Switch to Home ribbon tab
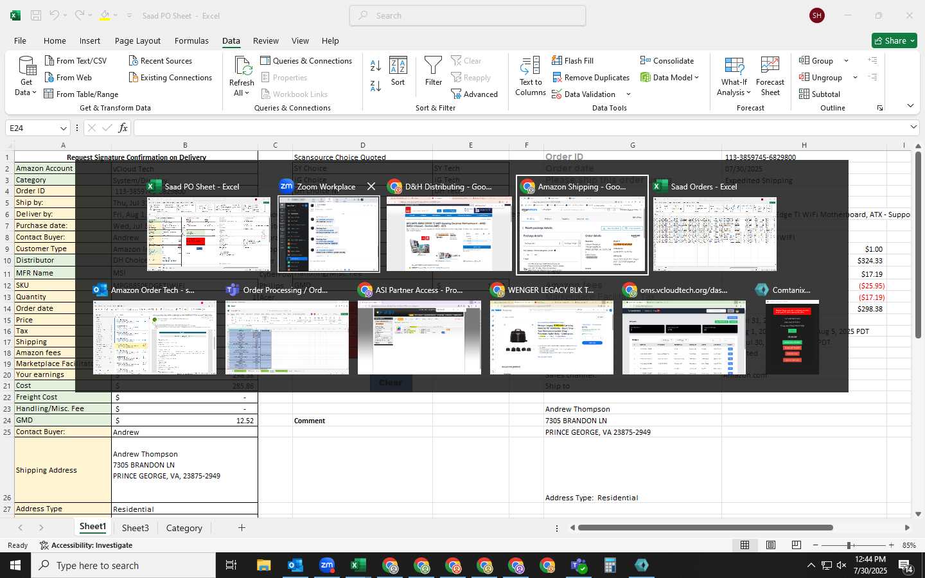 (x=55, y=40)
